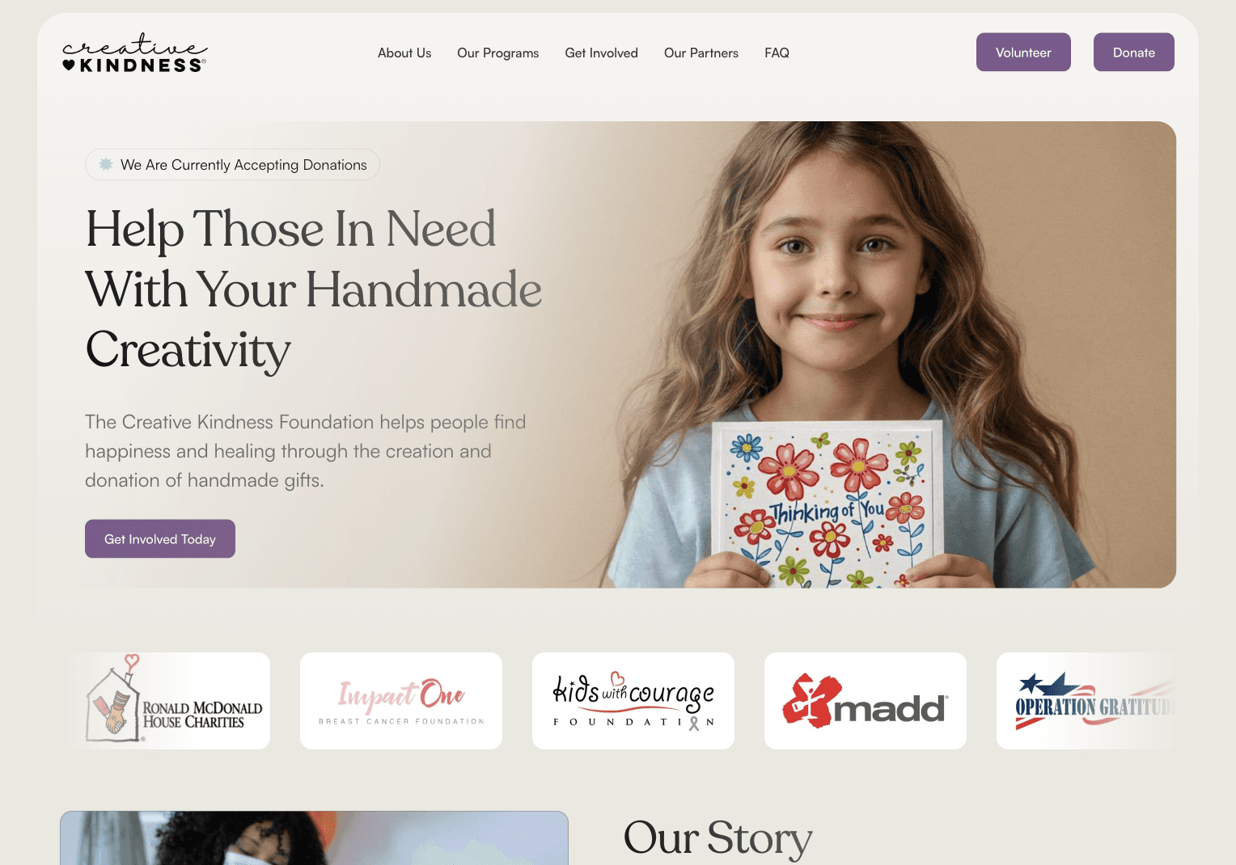Click the Our Story section image
Viewport: 1236px width, 865px height.
coord(314,838)
